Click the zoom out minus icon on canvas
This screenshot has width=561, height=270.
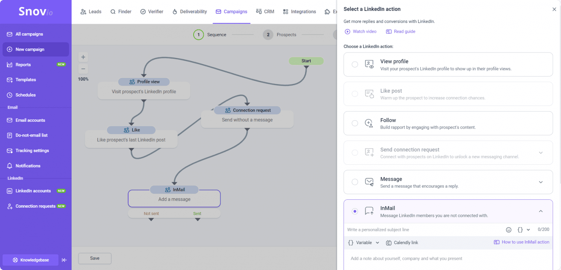click(83, 69)
